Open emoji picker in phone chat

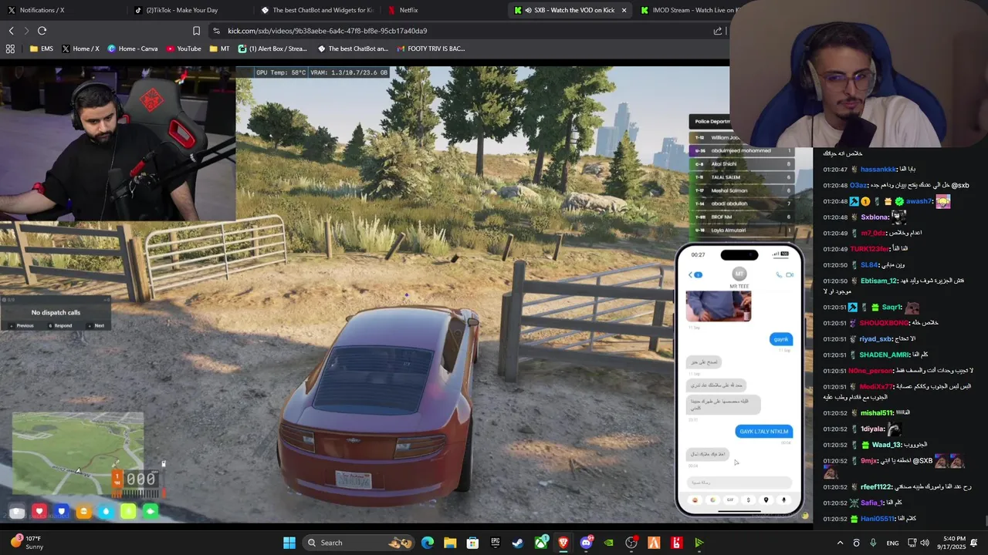(x=695, y=499)
